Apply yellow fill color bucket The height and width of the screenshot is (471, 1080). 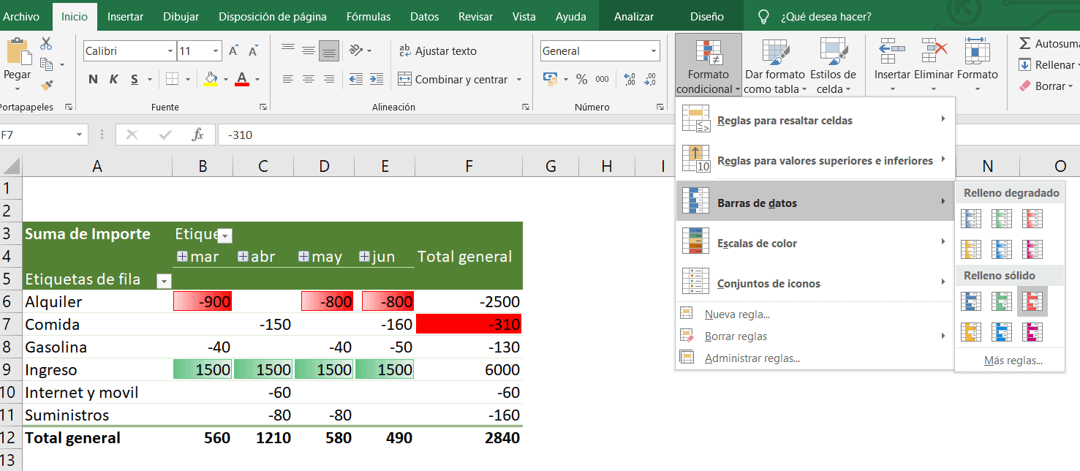(211, 78)
